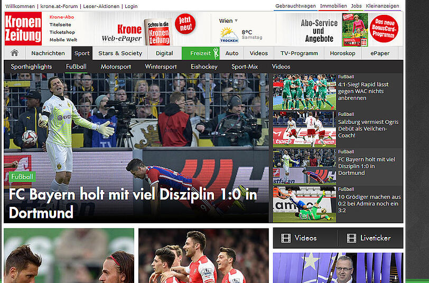Select Motorsport in the sport submenu

point(116,67)
